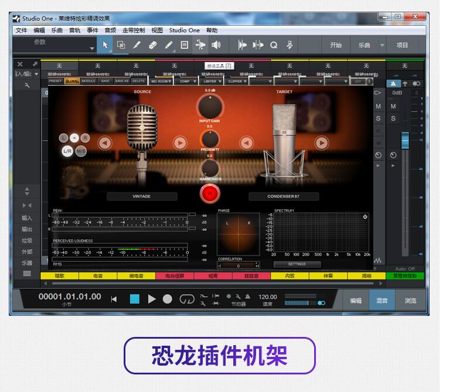This screenshot has height=392, width=463.
Task: Select the eraser tool
Action: [x=152, y=45]
